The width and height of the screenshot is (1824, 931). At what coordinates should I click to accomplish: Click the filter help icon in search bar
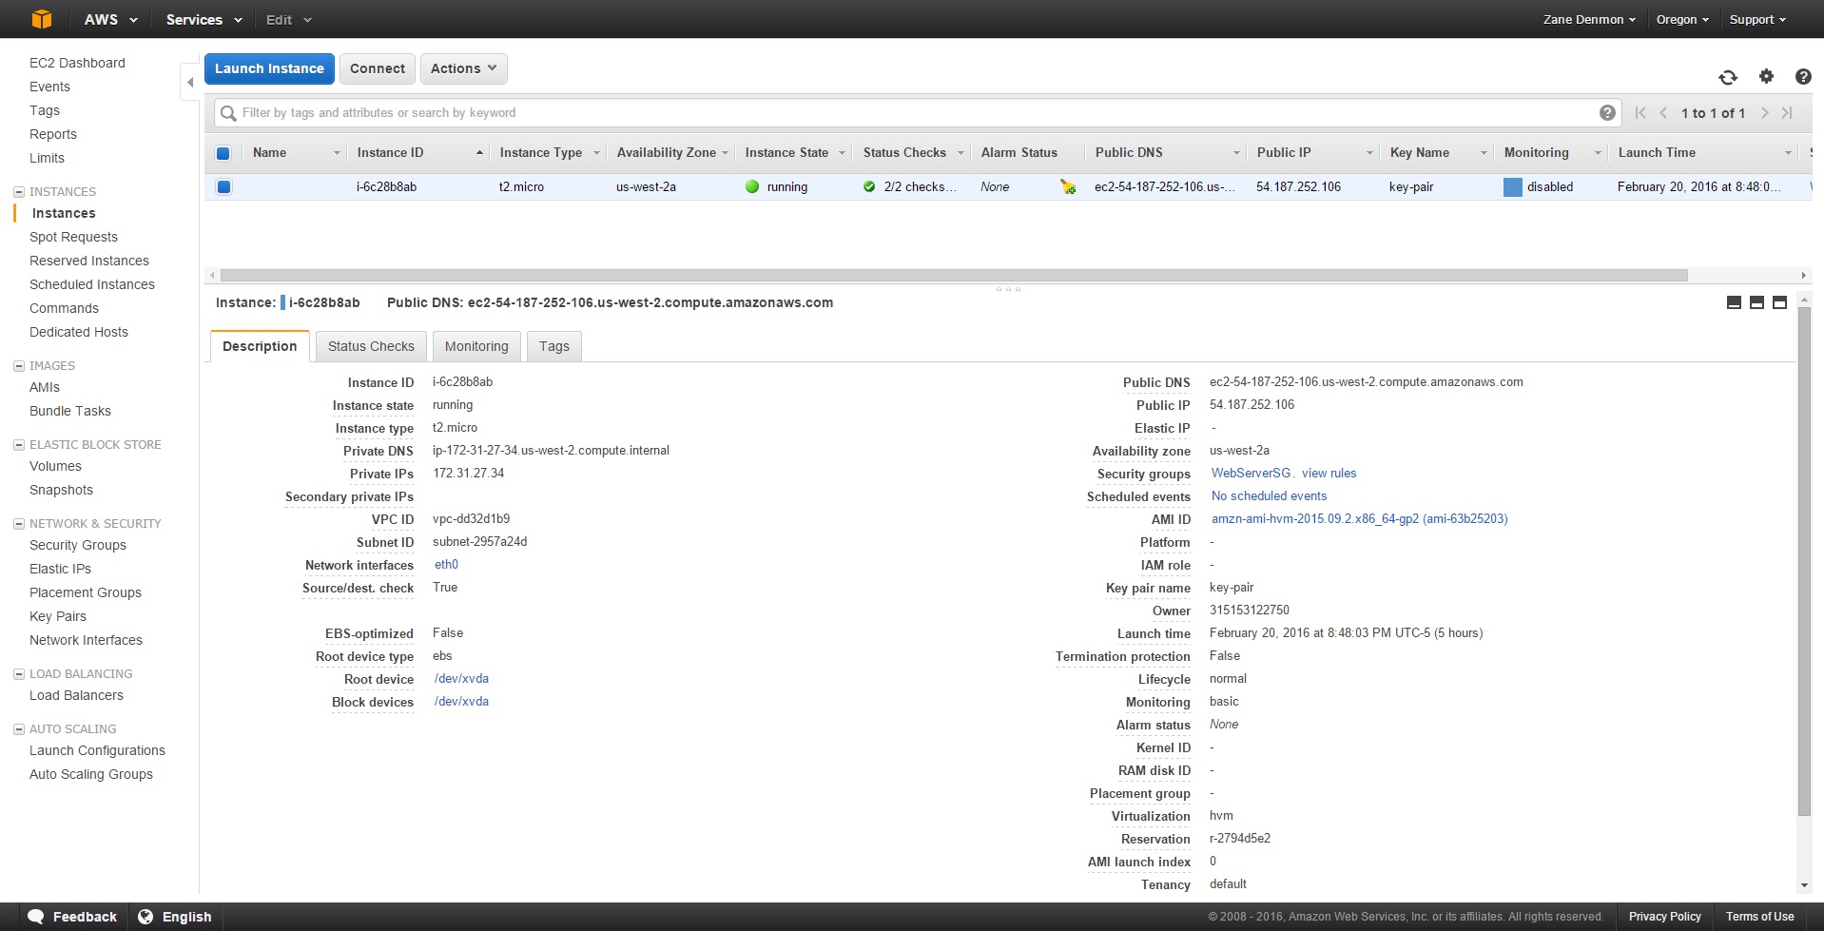coord(1607,112)
